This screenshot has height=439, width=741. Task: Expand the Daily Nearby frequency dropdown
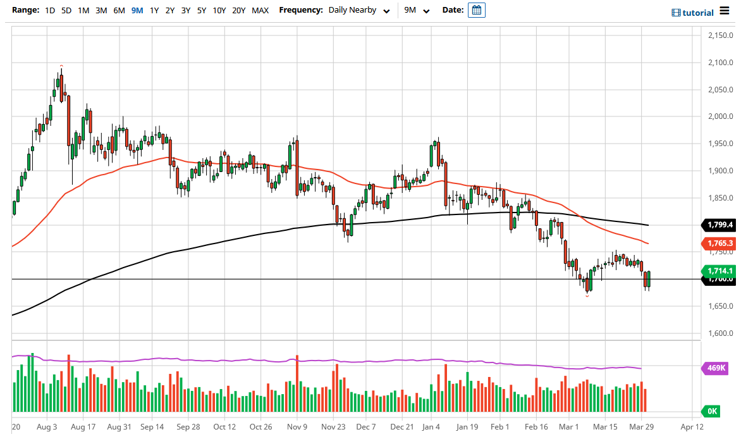[x=359, y=10]
